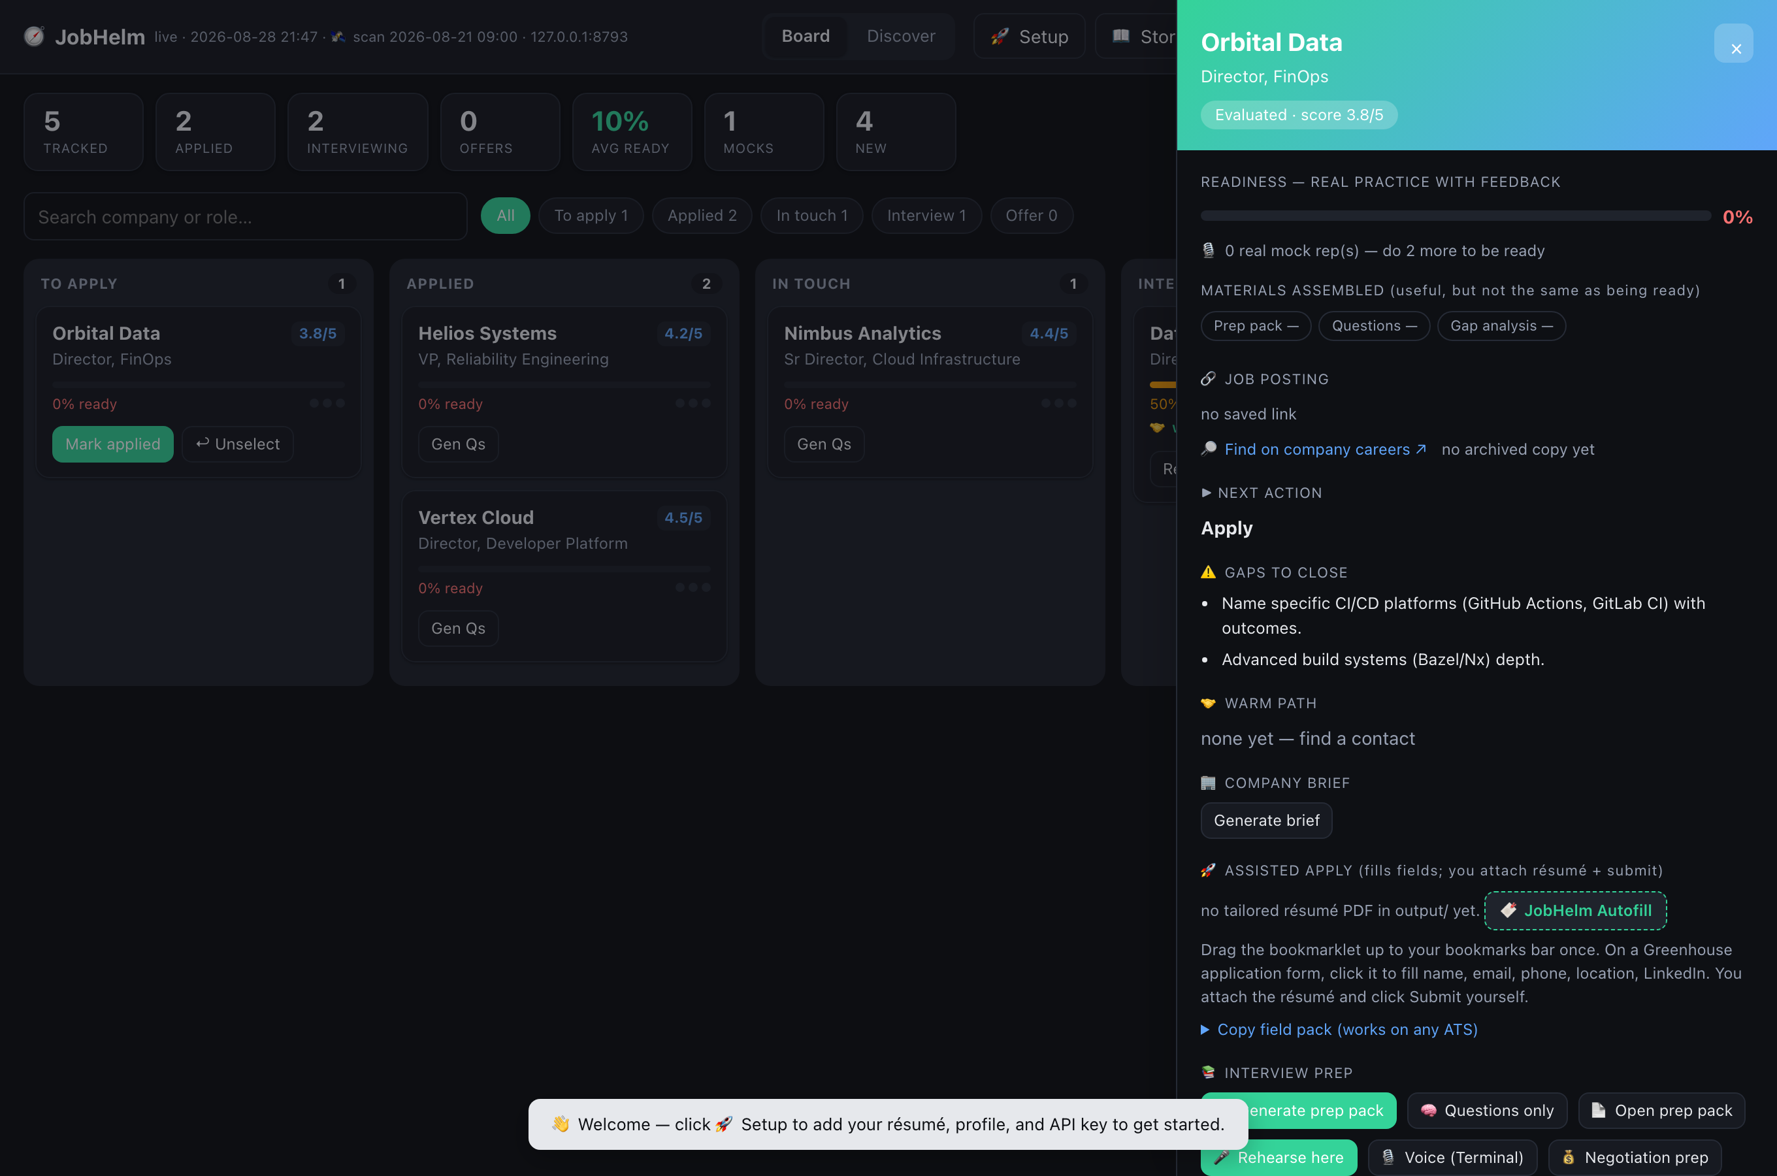Screen dimensions: 1777x1176
Task: Filter by To apply 1
Action: [591, 216]
